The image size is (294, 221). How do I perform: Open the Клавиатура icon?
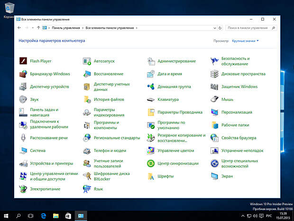[151, 99]
